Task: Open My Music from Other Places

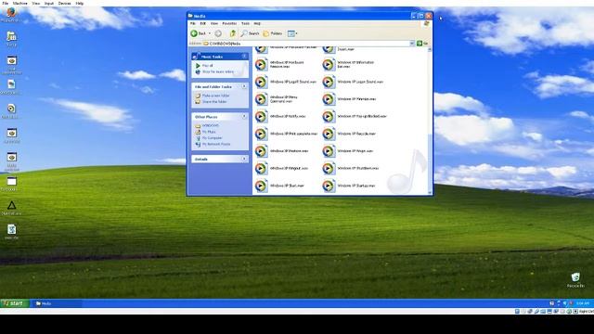Action: (x=209, y=132)
